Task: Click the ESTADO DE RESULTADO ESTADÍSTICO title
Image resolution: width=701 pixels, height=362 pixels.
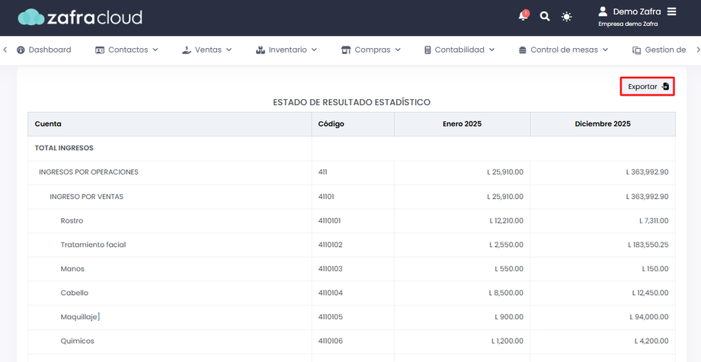Action: point(351,102)
